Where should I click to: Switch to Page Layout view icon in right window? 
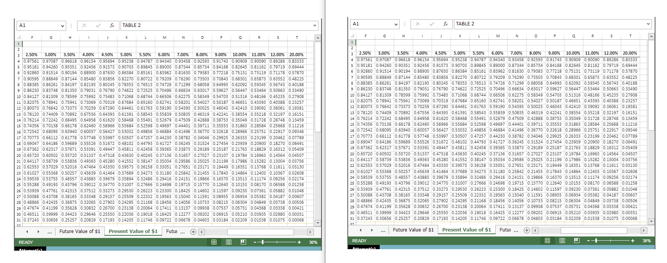coord(562,240)
